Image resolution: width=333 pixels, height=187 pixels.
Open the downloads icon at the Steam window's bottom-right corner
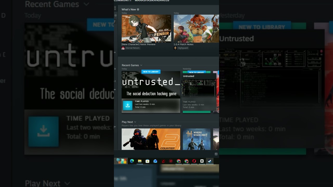click(x=216, y=154)
